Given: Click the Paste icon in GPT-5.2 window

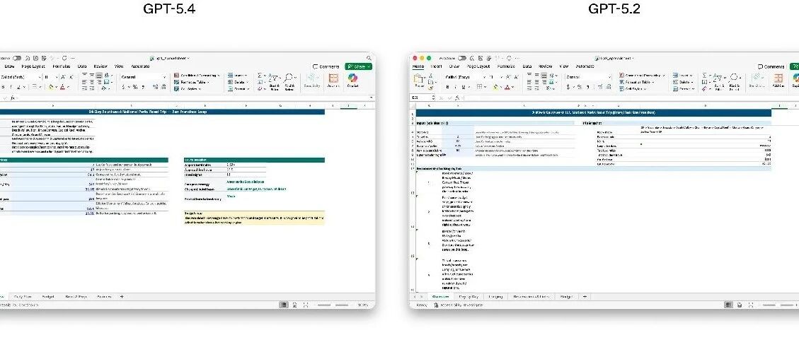Looking at the screenshot, I should 419,78.
